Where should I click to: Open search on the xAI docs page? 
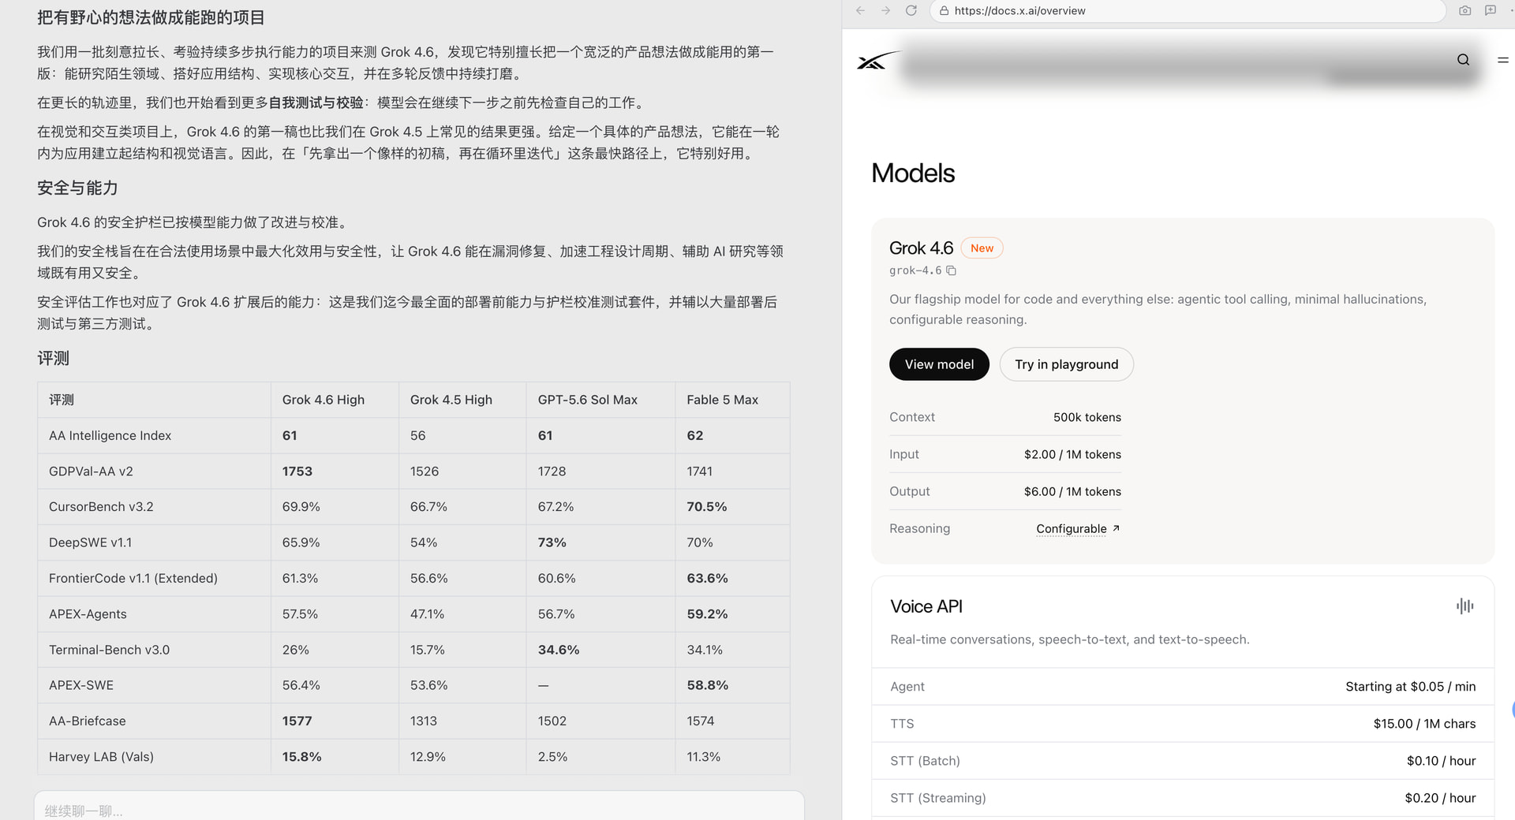(x=1463, y=60)
